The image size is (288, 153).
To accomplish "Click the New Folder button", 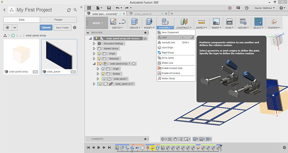I will tap(62, 27).
